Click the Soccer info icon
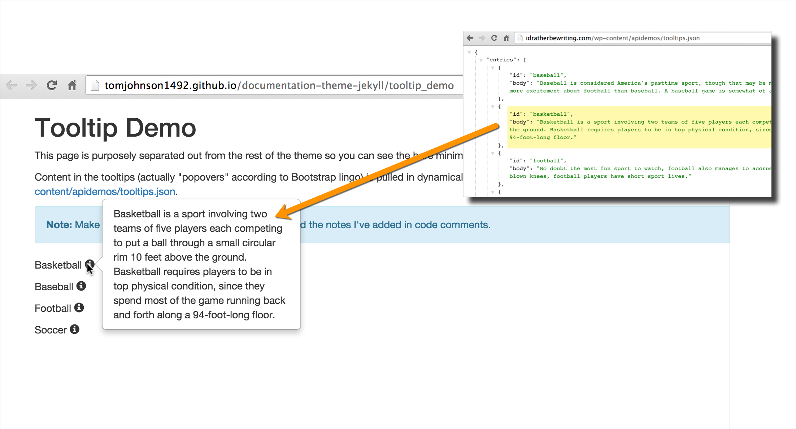This screenshot has height=429, width=796. pyautogui.click(x=75, y=329)
